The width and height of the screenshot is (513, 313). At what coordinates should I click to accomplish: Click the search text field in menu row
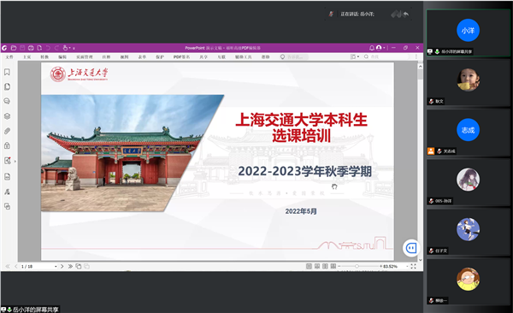click(x=389, y=56)
